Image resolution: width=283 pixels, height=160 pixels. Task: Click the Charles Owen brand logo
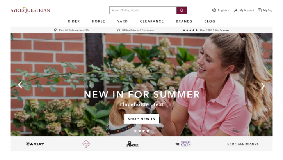point(183,144)
